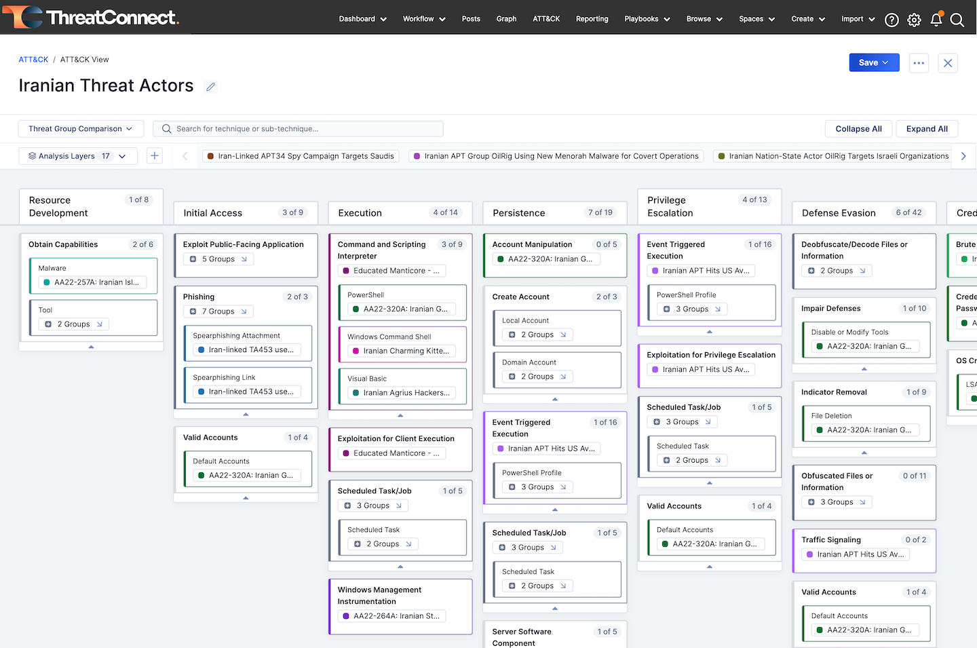Image resolution: width=977 pixels, height=648 pixels.
Task: Click Expand All button
Action: 927,129
